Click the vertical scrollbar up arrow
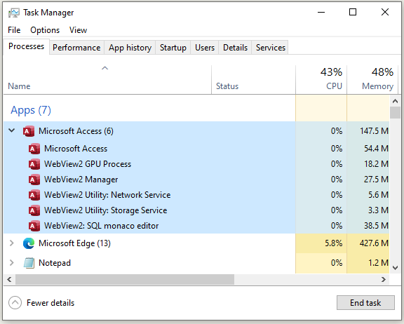 (x=395, y=101)
